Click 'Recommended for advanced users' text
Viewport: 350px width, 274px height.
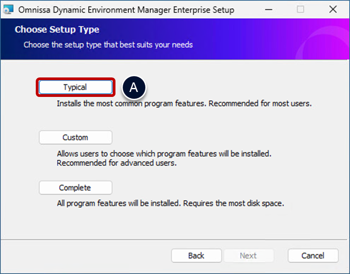tap(116, 163)
